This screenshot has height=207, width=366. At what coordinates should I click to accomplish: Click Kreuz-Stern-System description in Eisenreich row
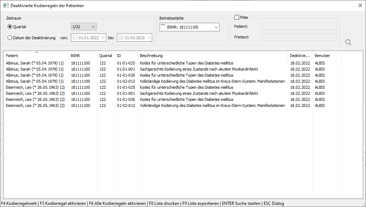(212, 105)
